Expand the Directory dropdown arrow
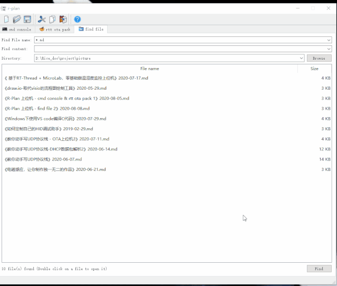This screenshot has width=337, height=286. (x=301, y=58)
